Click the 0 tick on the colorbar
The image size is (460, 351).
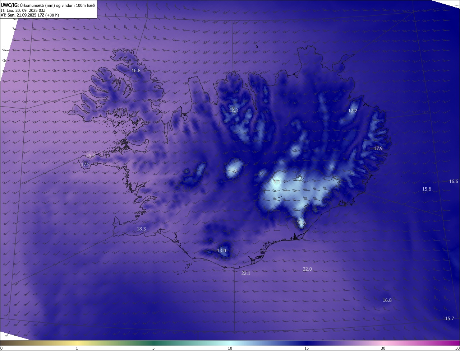click(x=1, y=348)
